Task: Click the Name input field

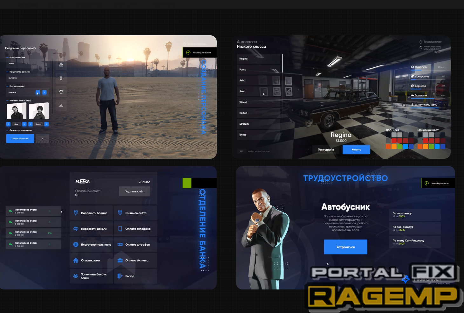Action: point(28,64)
